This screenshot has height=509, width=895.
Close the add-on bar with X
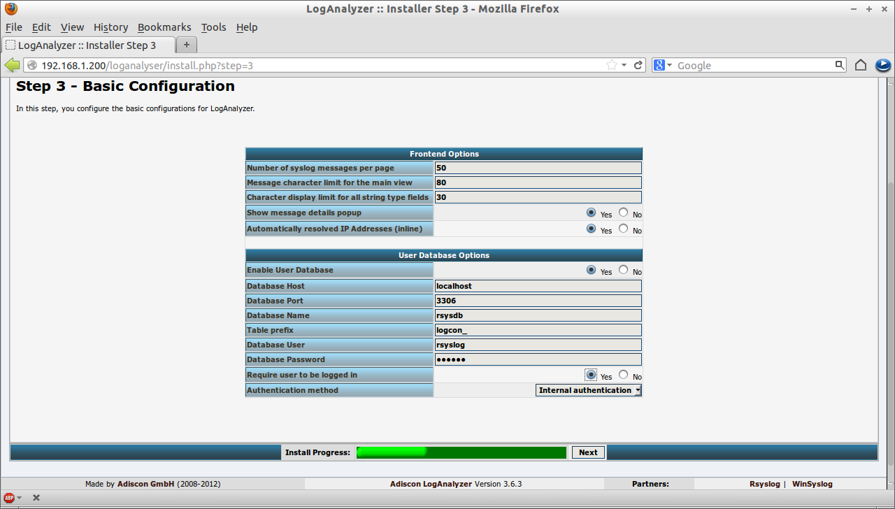click(x=36, y=498)
